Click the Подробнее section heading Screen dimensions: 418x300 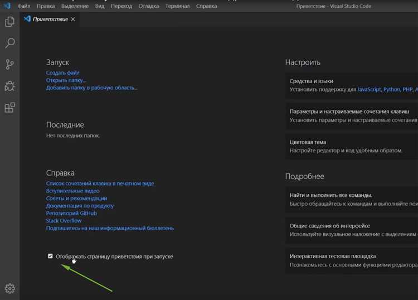[x=305, y=176]
